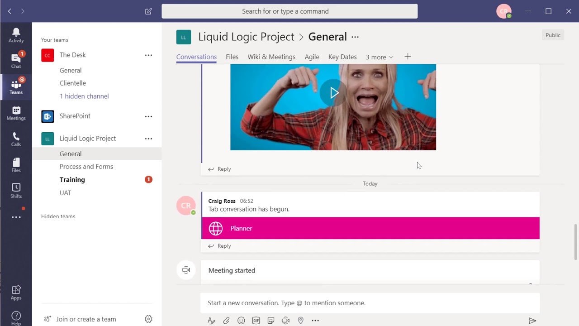Open team settings gear icon
This screenshot has width=579, height=326.
click(x=148, y=319)
